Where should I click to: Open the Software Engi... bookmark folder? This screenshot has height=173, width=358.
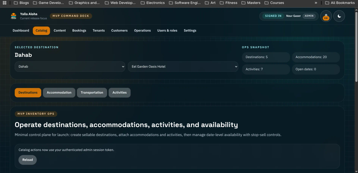point(185,3)
